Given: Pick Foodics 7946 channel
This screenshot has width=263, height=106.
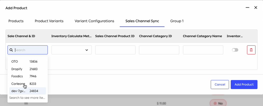Looking at the screenshot, I should (28, 76).
